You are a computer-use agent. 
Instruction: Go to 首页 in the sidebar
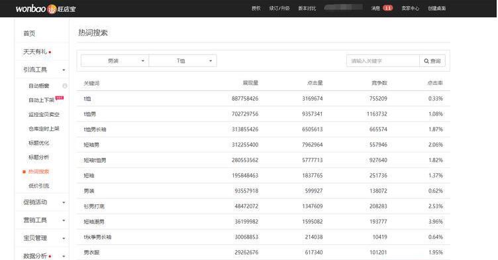(x=29, y=33)
